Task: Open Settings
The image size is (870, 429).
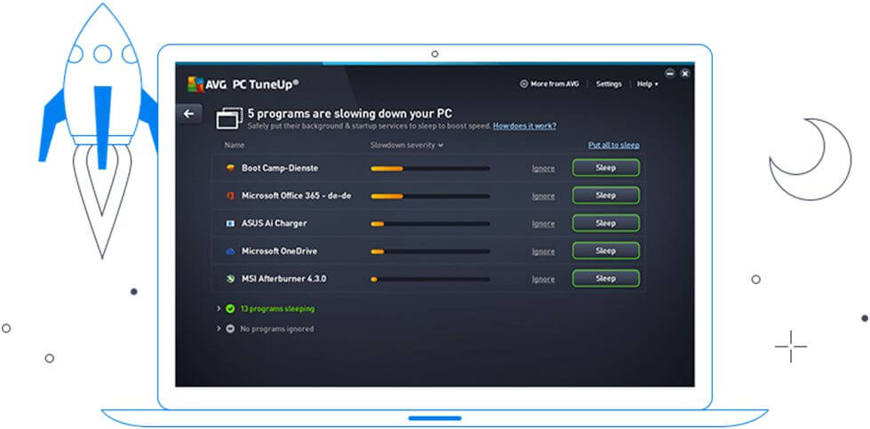Action: point(609,84)
